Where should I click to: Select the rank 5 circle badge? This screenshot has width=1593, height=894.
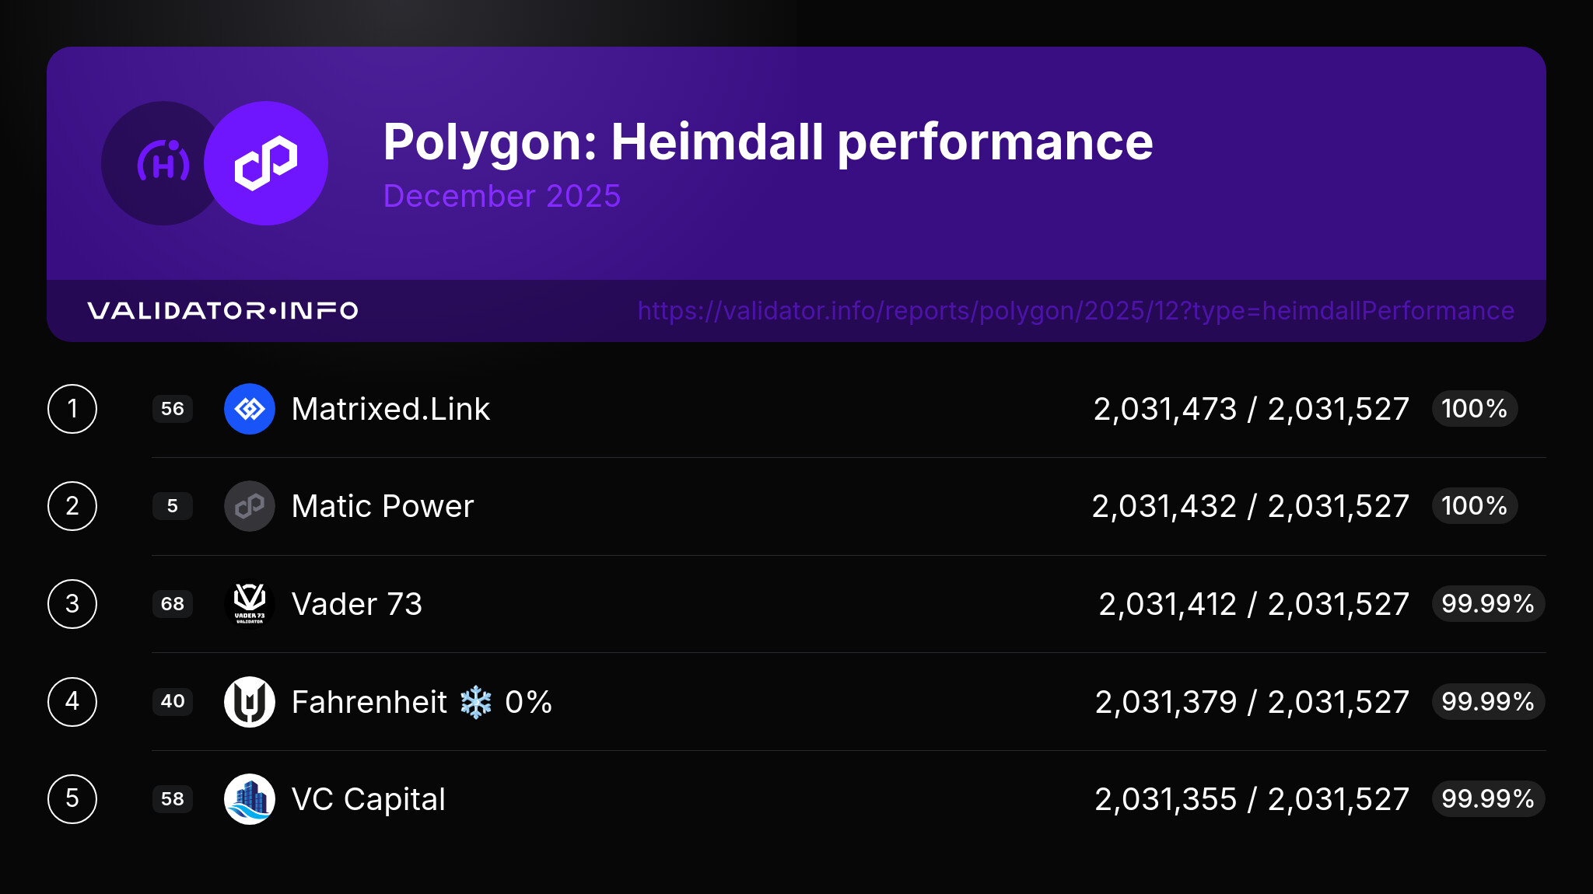(x=72, y=799)
